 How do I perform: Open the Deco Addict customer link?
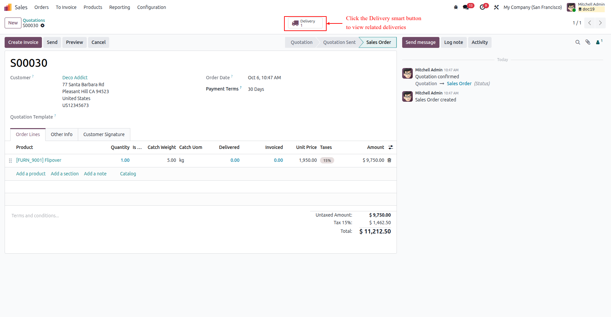click(75, 78)
